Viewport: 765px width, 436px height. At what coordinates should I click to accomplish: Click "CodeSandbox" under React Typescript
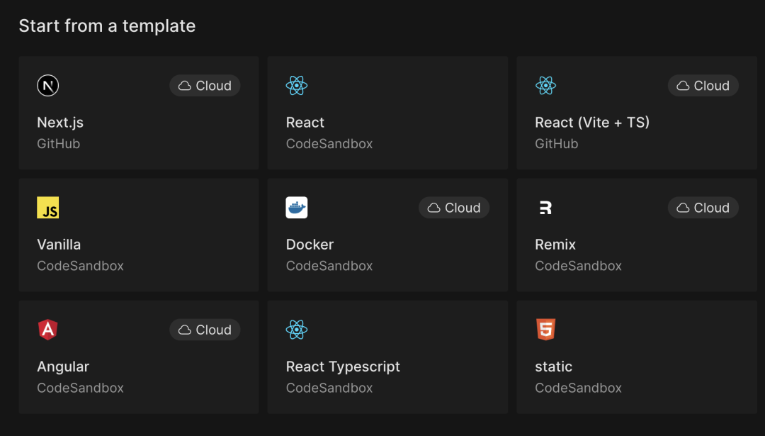tap(329, 388)
